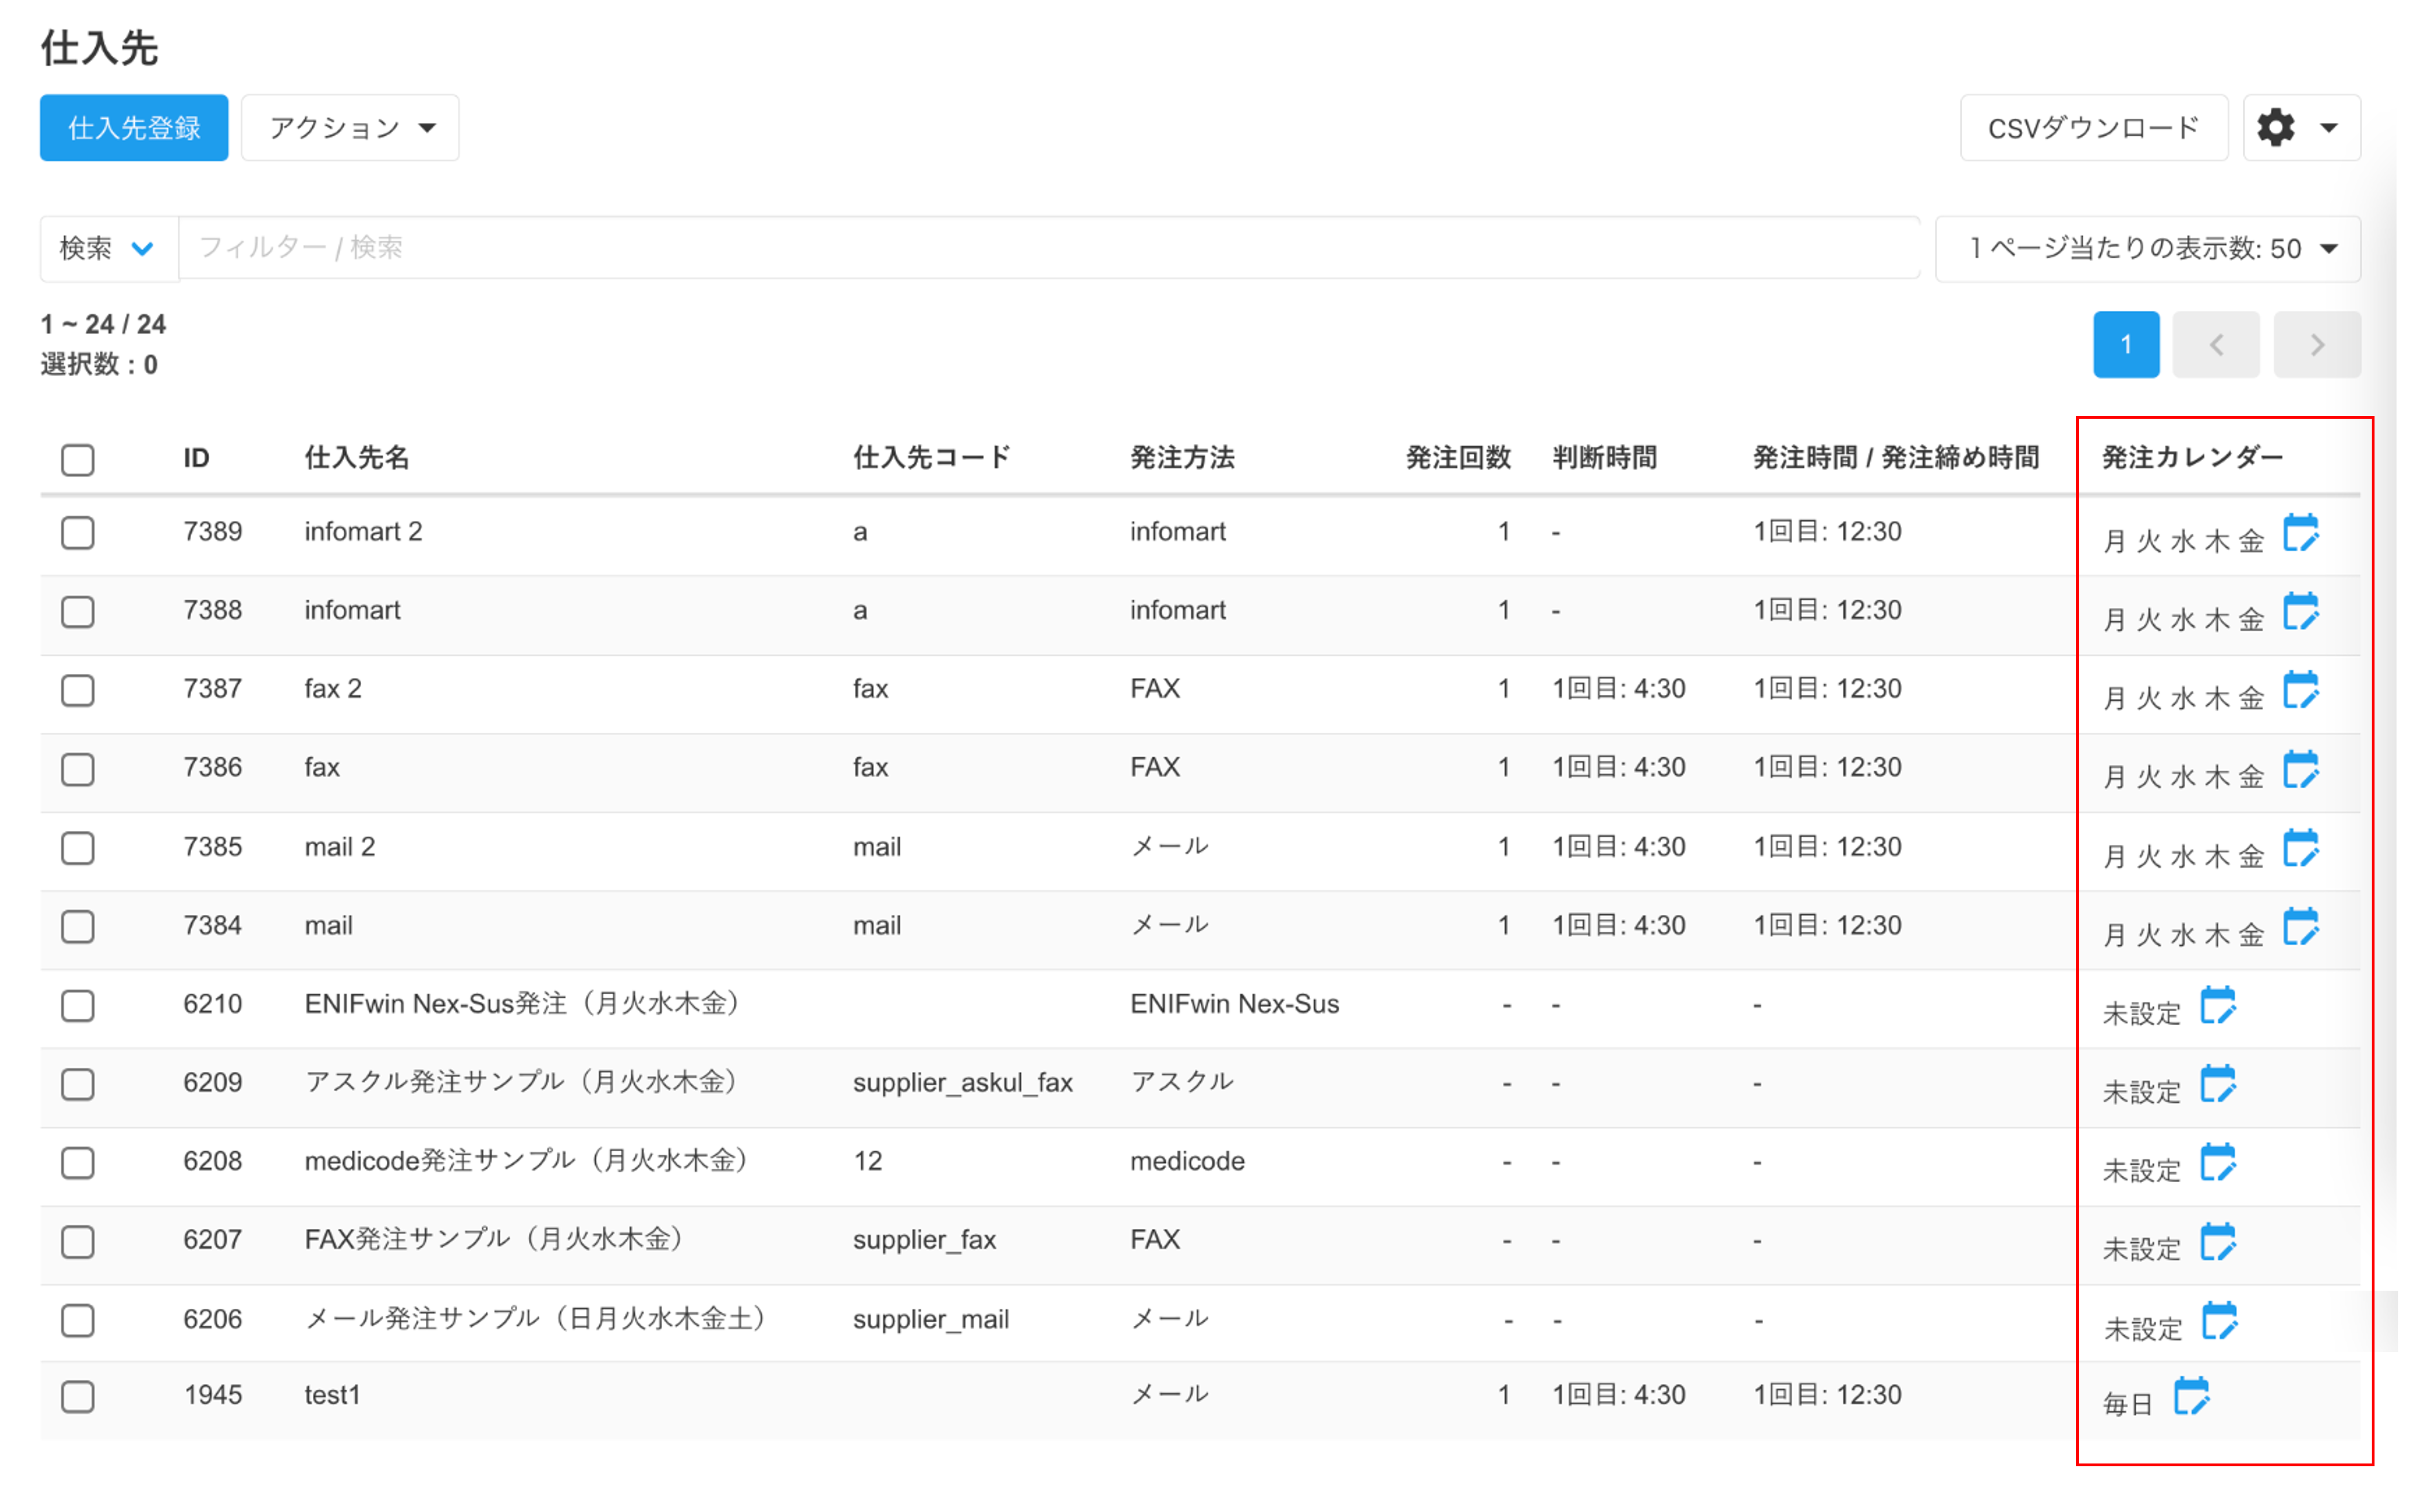Check the box for row 6208 medicode
The width and height of the screenshot is (2421, 1512).
click(77, 1163)
